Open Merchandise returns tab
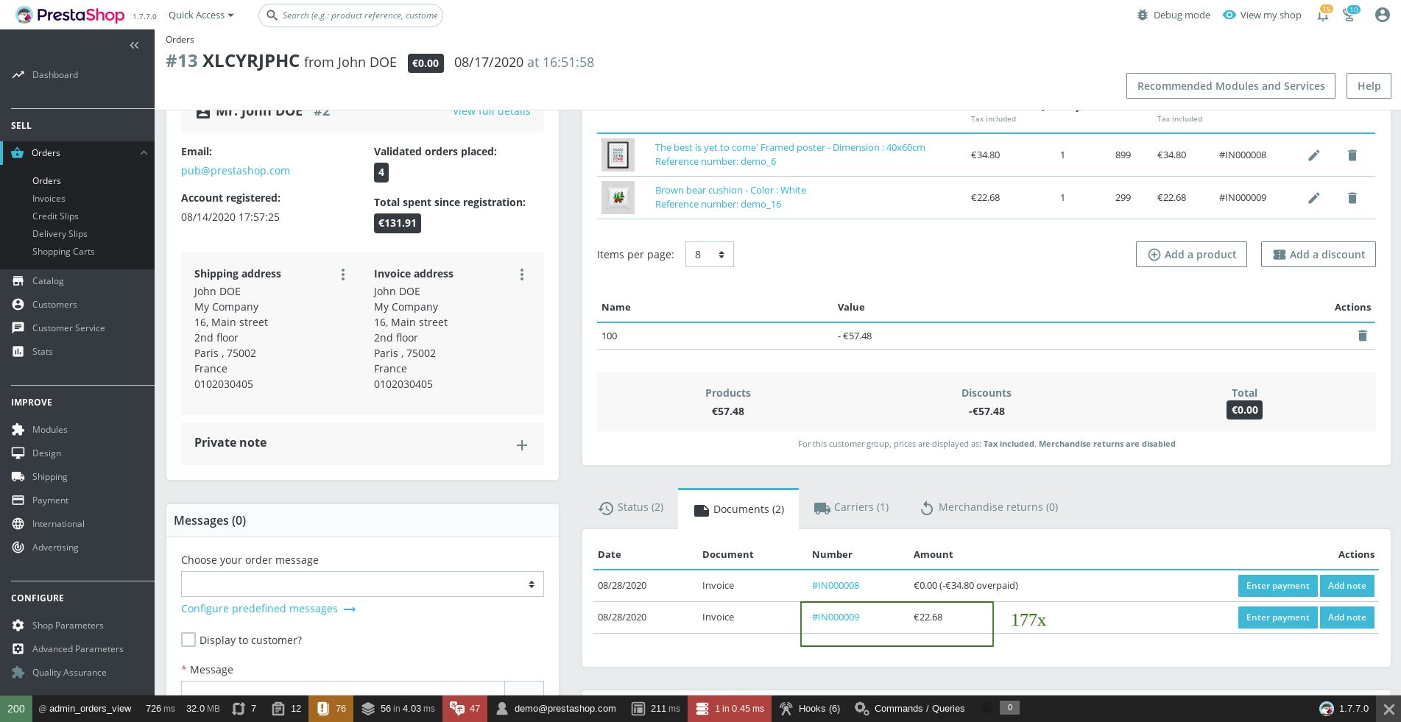This screenshot has width=1401, height=722. (989, 508)
